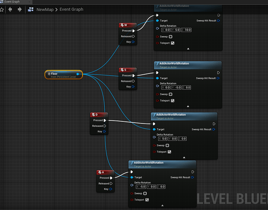Viewport: 268px width, 210px height.
Task: Toggle Sweep checkbox on the A rotation node
Action: pos(145,193)
